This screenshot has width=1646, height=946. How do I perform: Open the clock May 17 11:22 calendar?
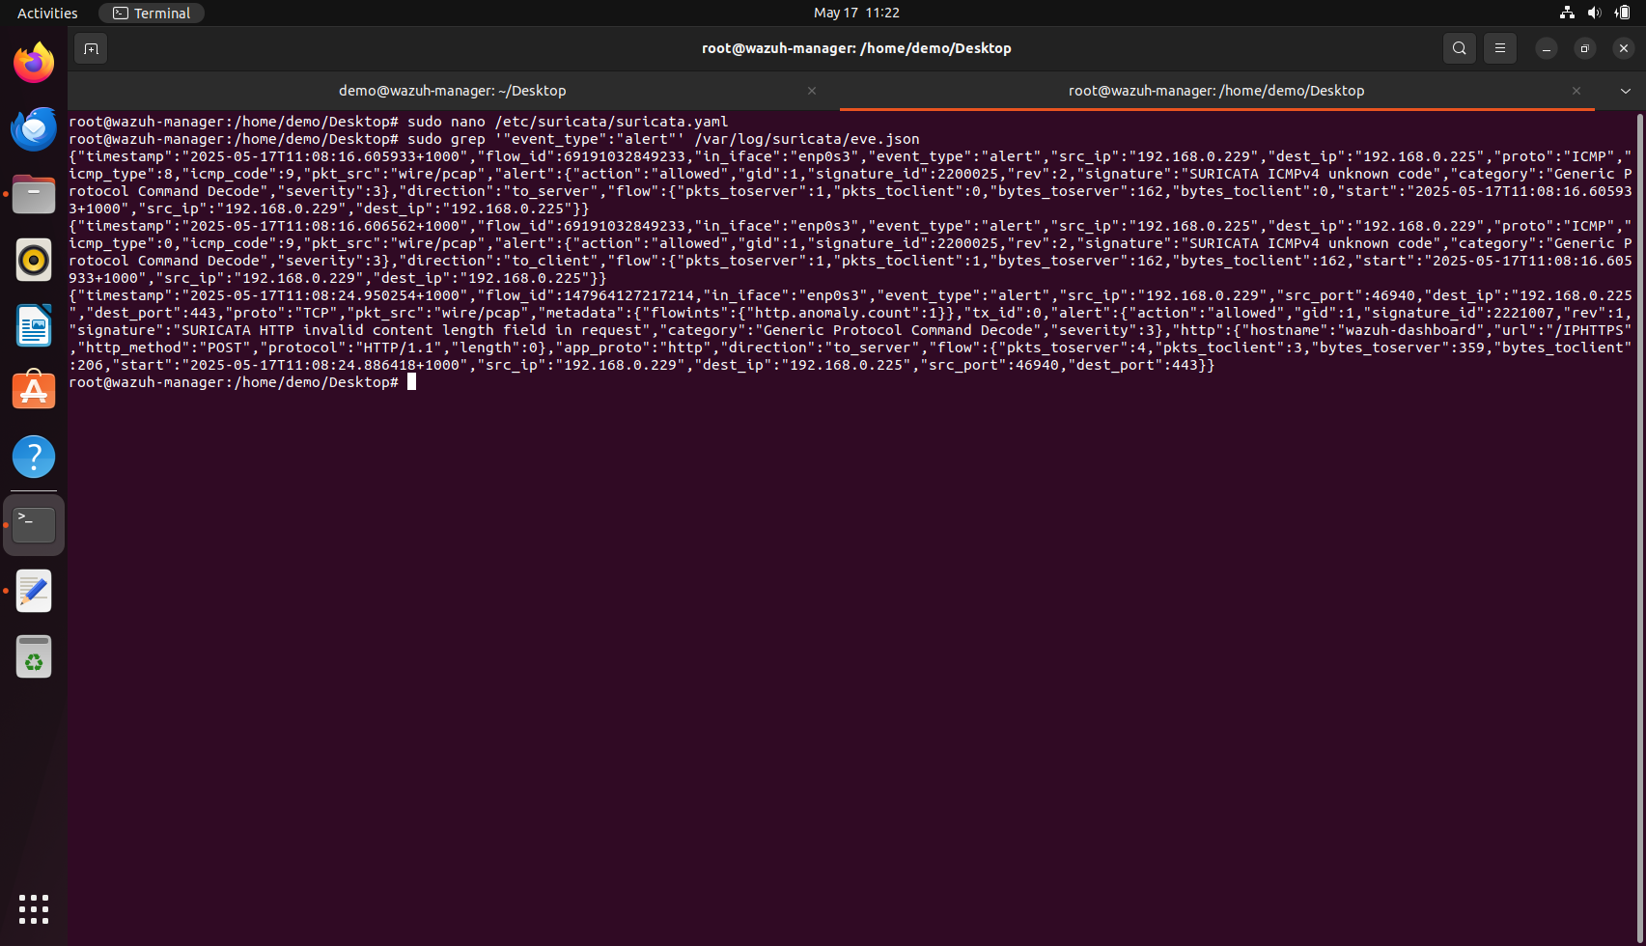856,13
